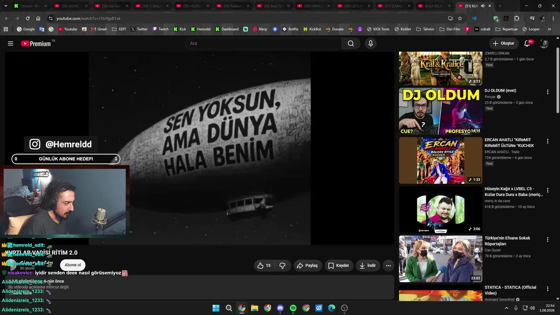
Task: Open a new Chrome tab
Action: point(500,6)
